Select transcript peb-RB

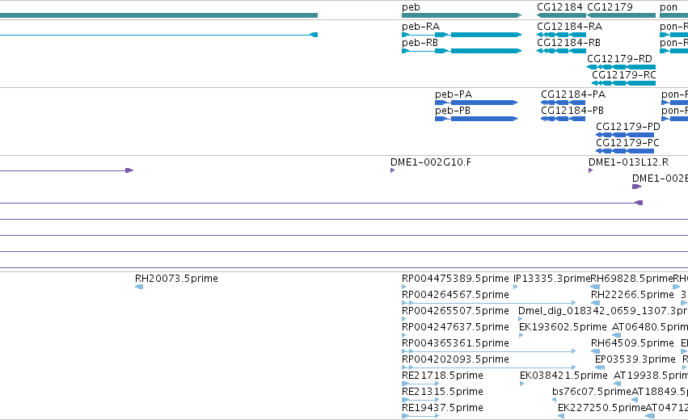(420, 43)
